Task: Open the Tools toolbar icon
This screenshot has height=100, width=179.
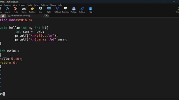Action: tap(16, 10)
